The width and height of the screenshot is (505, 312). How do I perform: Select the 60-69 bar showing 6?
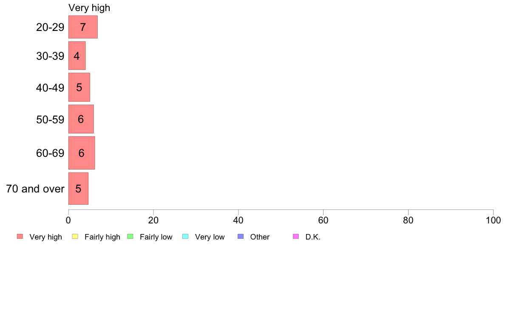point(82,153)
